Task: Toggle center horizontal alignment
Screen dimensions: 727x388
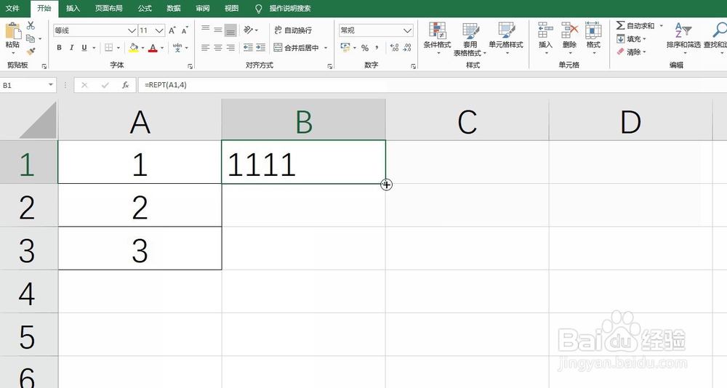Action: (x=218, y=48)
